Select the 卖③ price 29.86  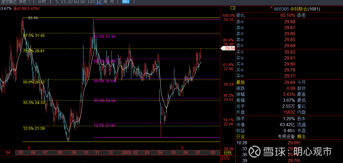(x=289, y=34)
